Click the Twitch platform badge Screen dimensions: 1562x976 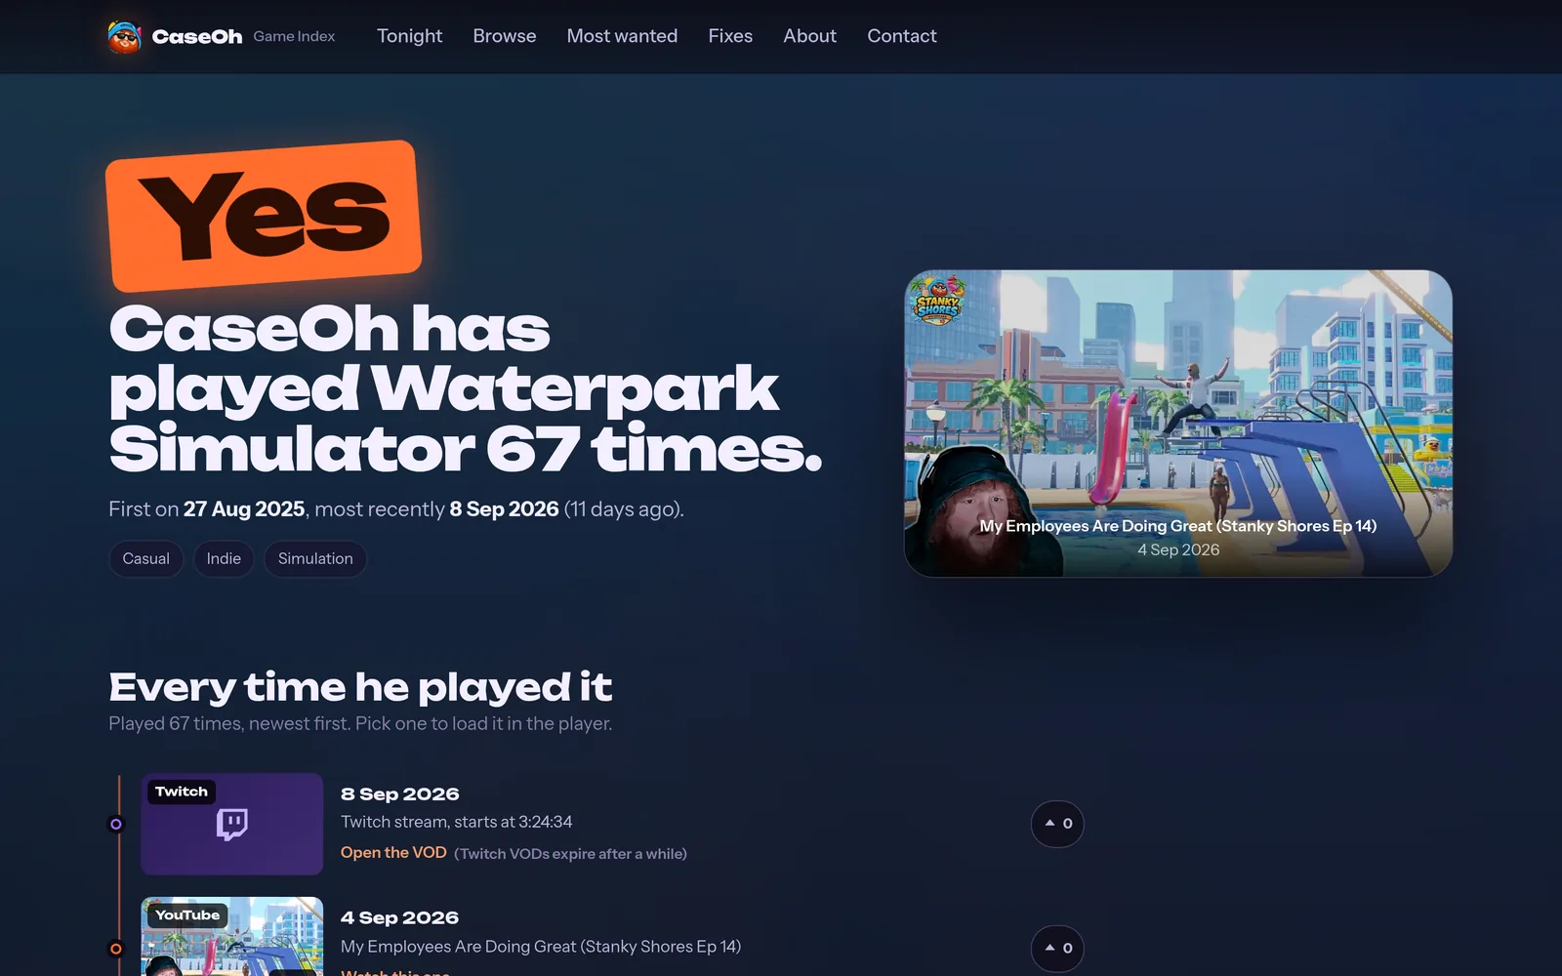click(182, 792)
